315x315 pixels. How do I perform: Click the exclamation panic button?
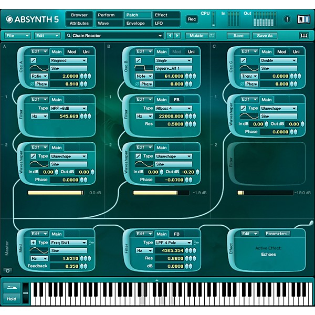287,19
